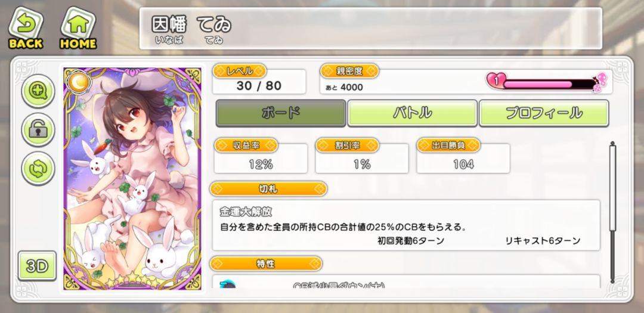Click the crescent moon attribute icon
Viewport: 644px width, 313px height.
tap(77, 82)
